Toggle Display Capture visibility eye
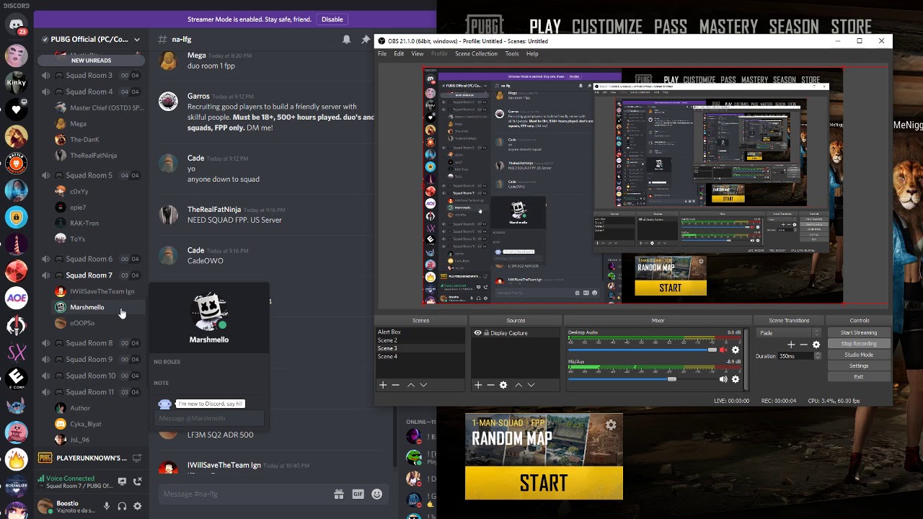This screenshot has height=519, width=923. (477, 333)
